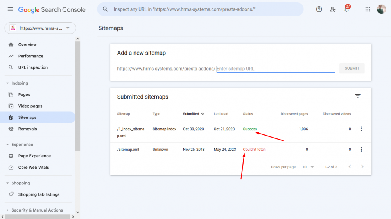Click the Couldn't fetch status
This screenshot has height=219, width=391.
pos(255,149)
